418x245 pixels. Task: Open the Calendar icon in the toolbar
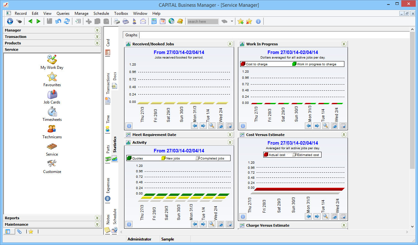click(163, 22)
